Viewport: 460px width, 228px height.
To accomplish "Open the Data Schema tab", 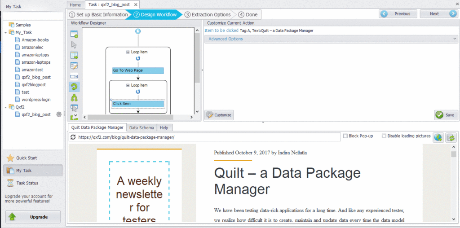I will (142, 128).
